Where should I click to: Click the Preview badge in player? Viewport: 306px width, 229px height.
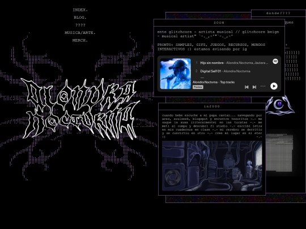pyautogui.click(x=198, y=87)
